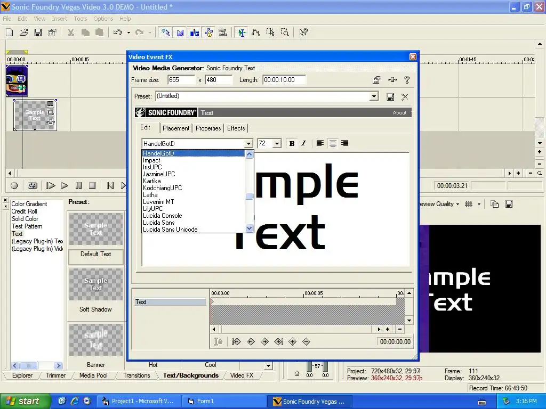Click the Cut scissors toolbar icon
The height and width of the screenshot is (409, 546).
(71, 32)
